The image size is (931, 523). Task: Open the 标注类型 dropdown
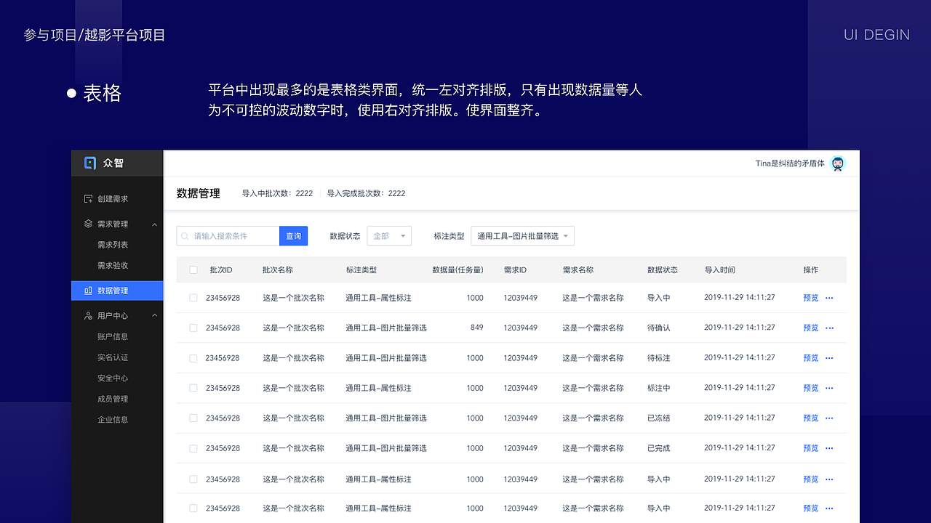pyautogui.click(x=522, y=235)
